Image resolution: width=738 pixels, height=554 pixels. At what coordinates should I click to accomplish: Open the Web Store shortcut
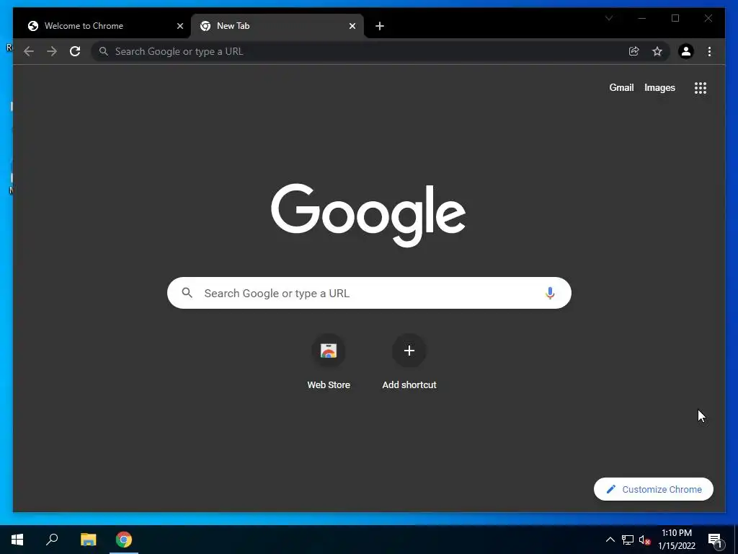coord(329,363)
